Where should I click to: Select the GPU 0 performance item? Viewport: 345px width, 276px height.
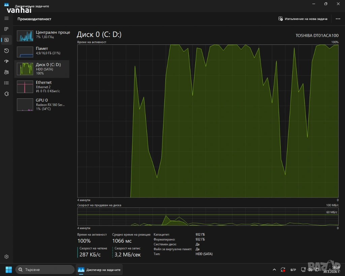coord(42,104)
